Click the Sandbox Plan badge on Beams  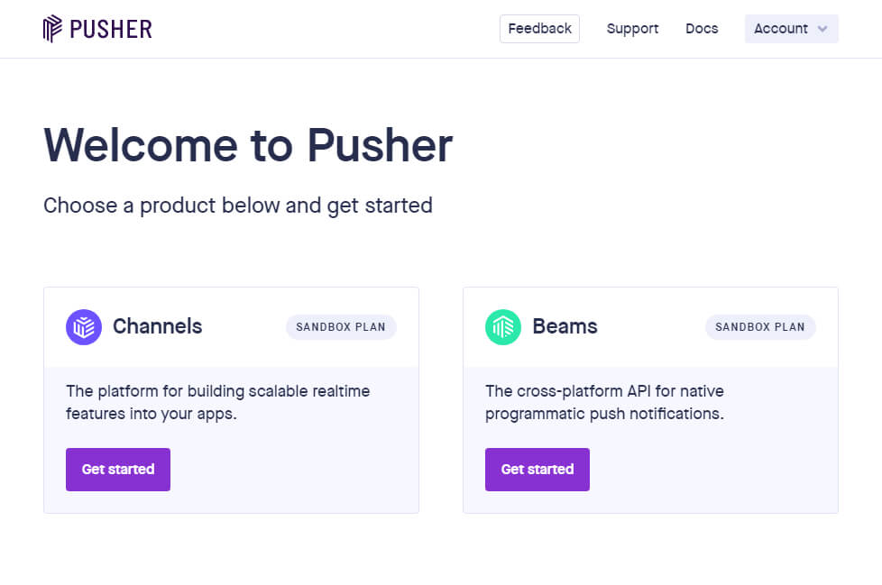point(760,327)
